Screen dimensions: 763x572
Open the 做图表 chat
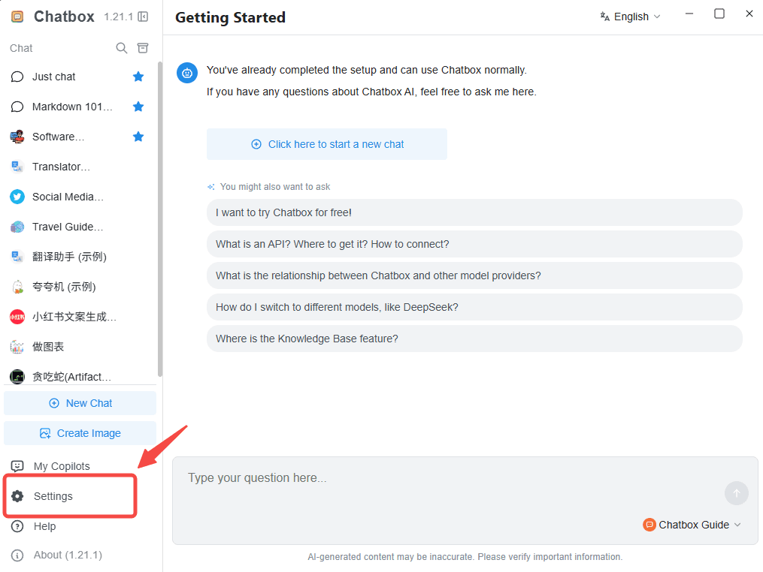tap(78, 347)
